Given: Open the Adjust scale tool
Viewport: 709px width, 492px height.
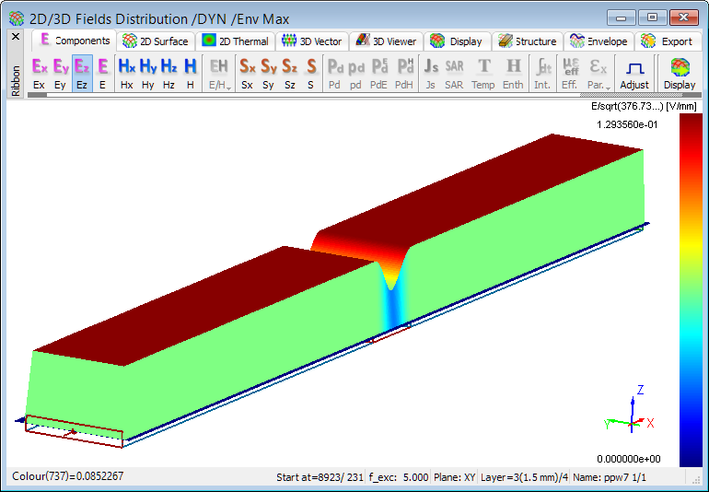Looking at the screenshot, I should [x=633, y=74].
